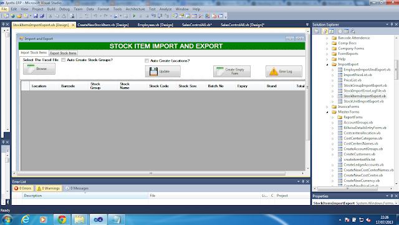This screenshot has width=399, height=225.
Task: Click View Code icon in Solution Explorer
Action: [340, 31]
